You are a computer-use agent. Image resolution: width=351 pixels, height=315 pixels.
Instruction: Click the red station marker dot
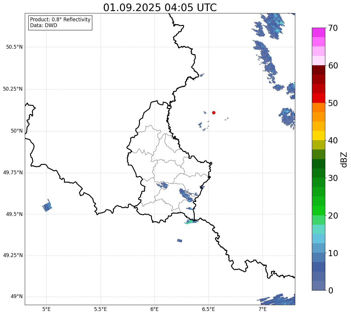(214, 113)
